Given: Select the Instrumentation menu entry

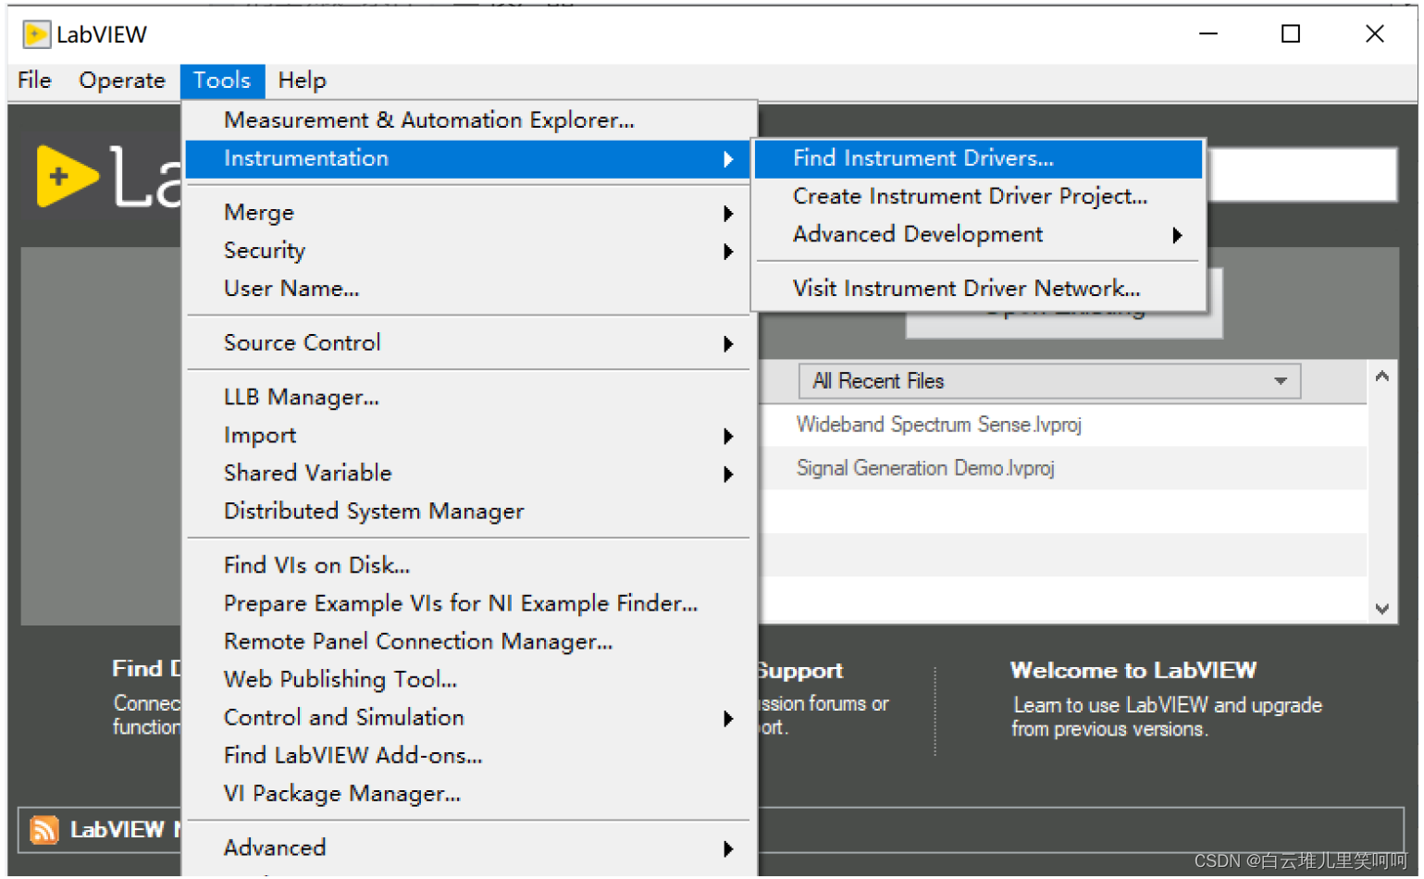Looking at the screenshot, I should pyautogui.click(x=468, y=158).
